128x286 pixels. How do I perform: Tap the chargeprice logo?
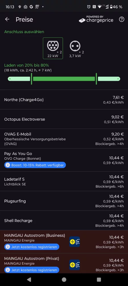click(x=96, y=19)
